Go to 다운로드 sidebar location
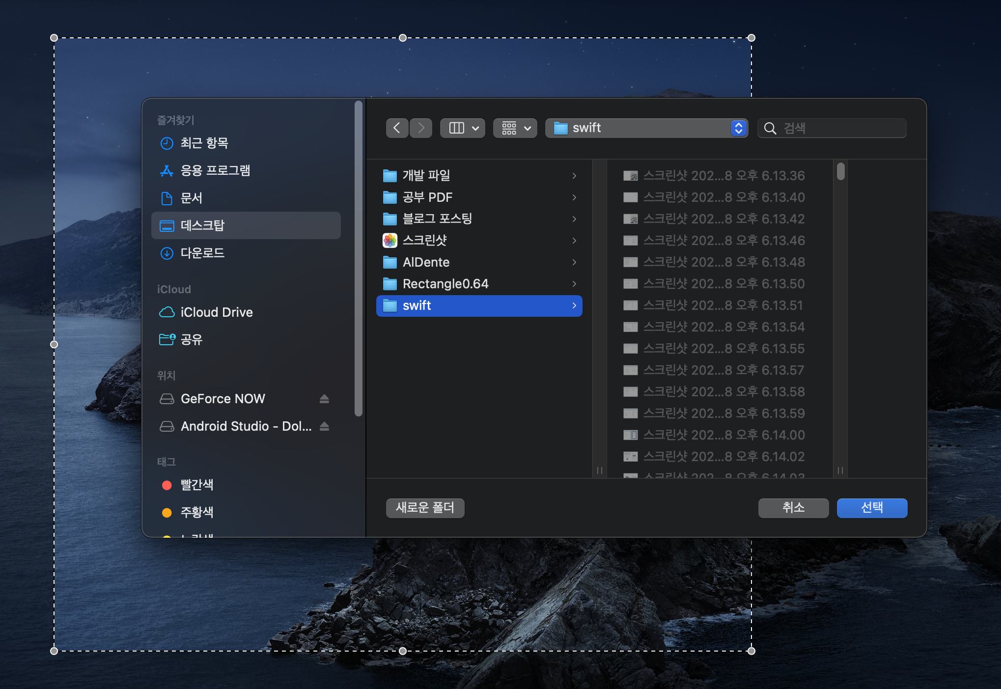Viewport: 1001px width, 689px height. pos(202,253)
